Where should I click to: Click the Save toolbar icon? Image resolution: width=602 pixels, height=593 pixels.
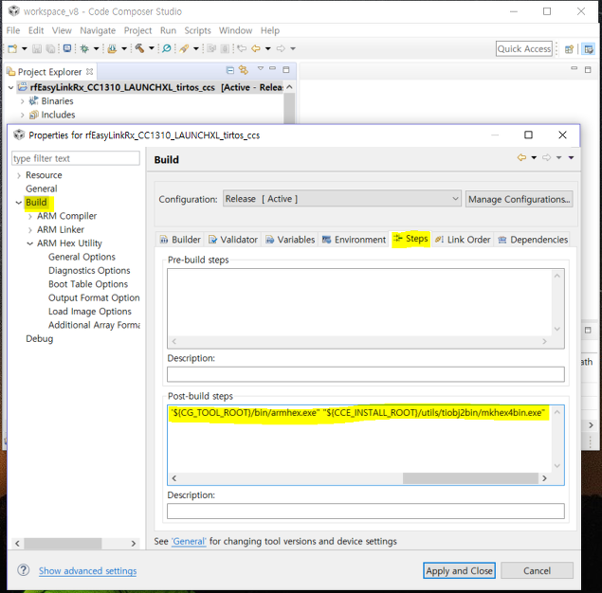(x=37, y=48)
